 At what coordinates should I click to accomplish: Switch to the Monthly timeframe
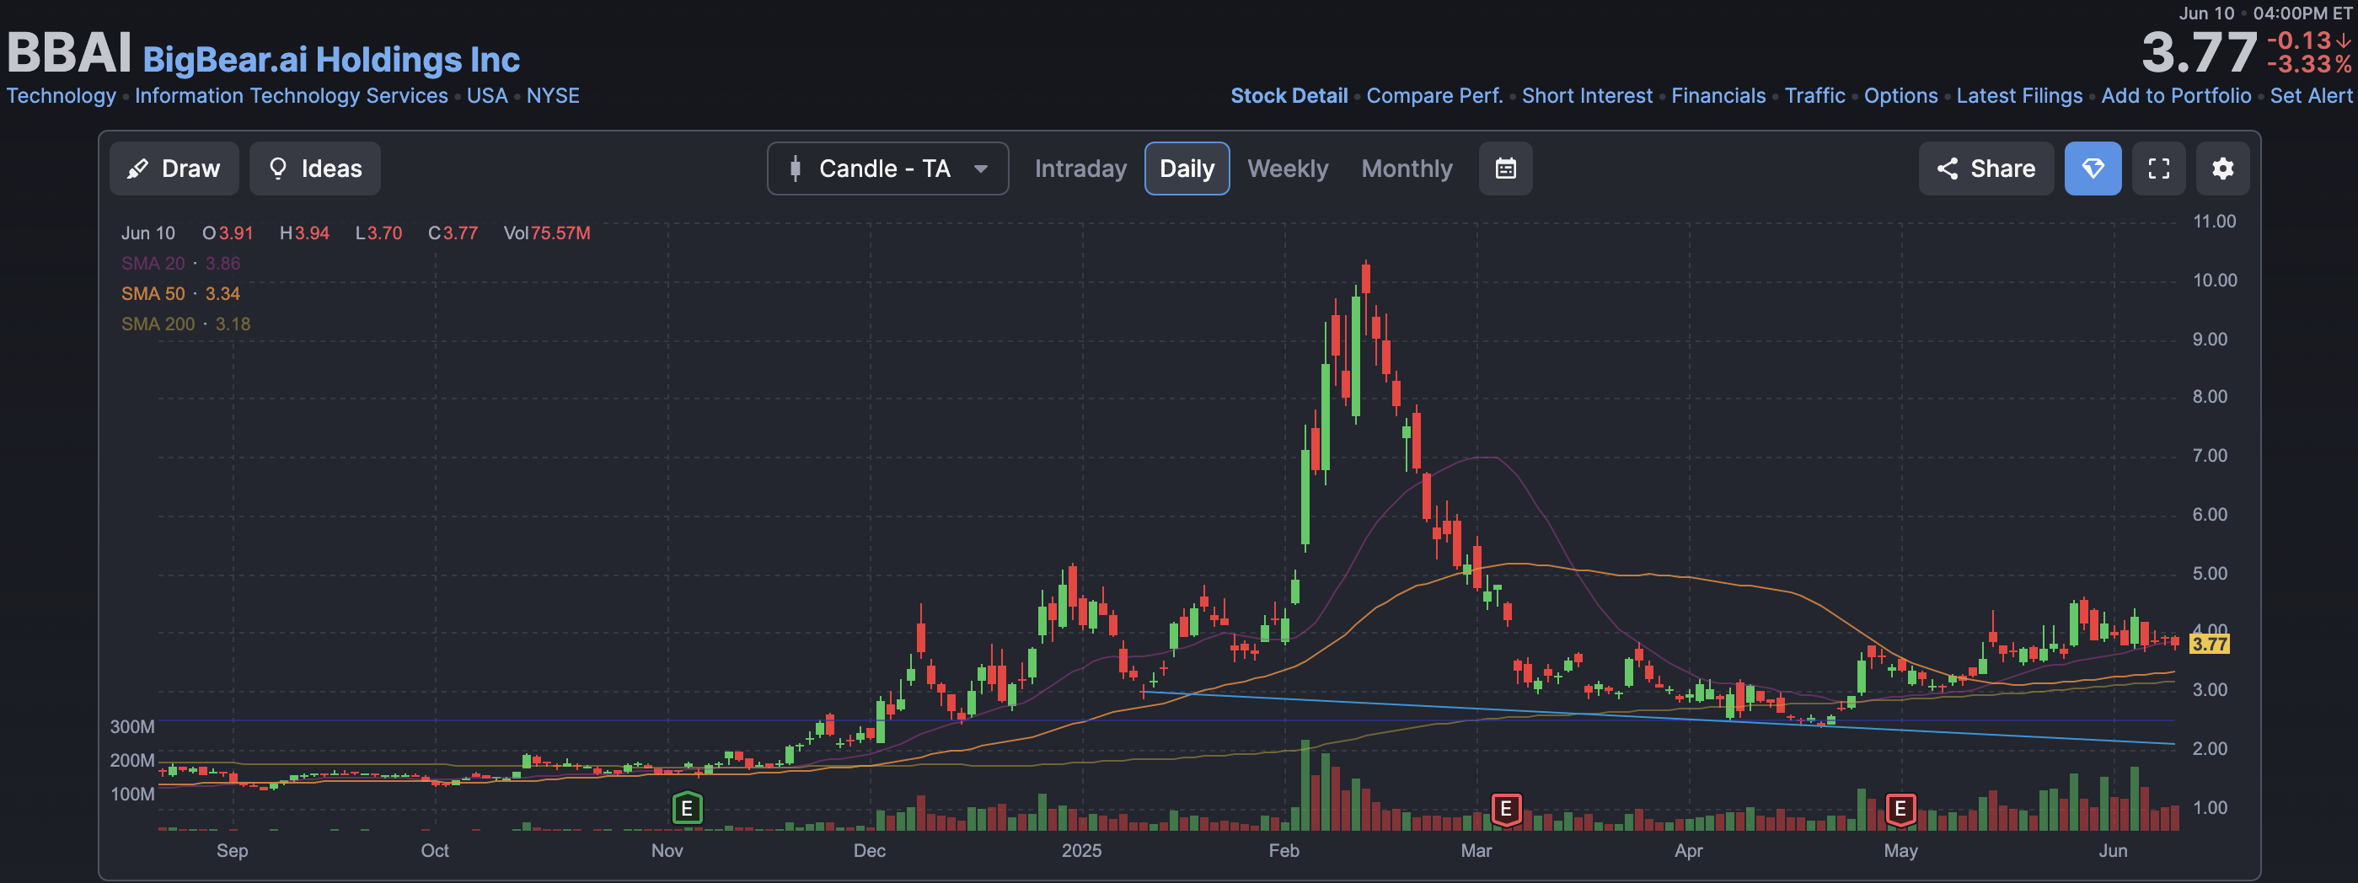tap(1406, 169)
